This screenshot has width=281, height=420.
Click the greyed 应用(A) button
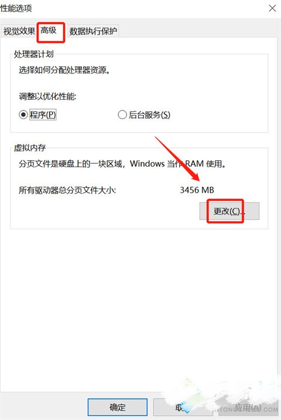(x=248, y=407)
